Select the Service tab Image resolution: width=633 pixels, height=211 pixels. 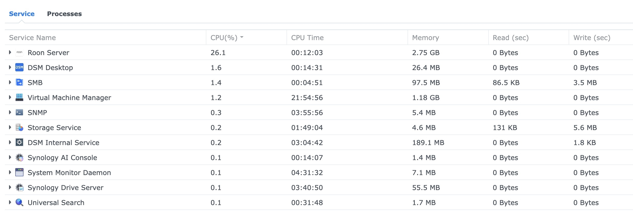(22, 14)
